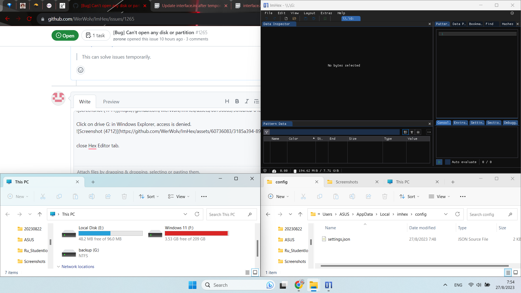Image resolution: width=521 pixels, height=293 pixels.
Task: Enable the Auto evaluate checkbox
Action: pyautogui.click(x=447, y=162)
